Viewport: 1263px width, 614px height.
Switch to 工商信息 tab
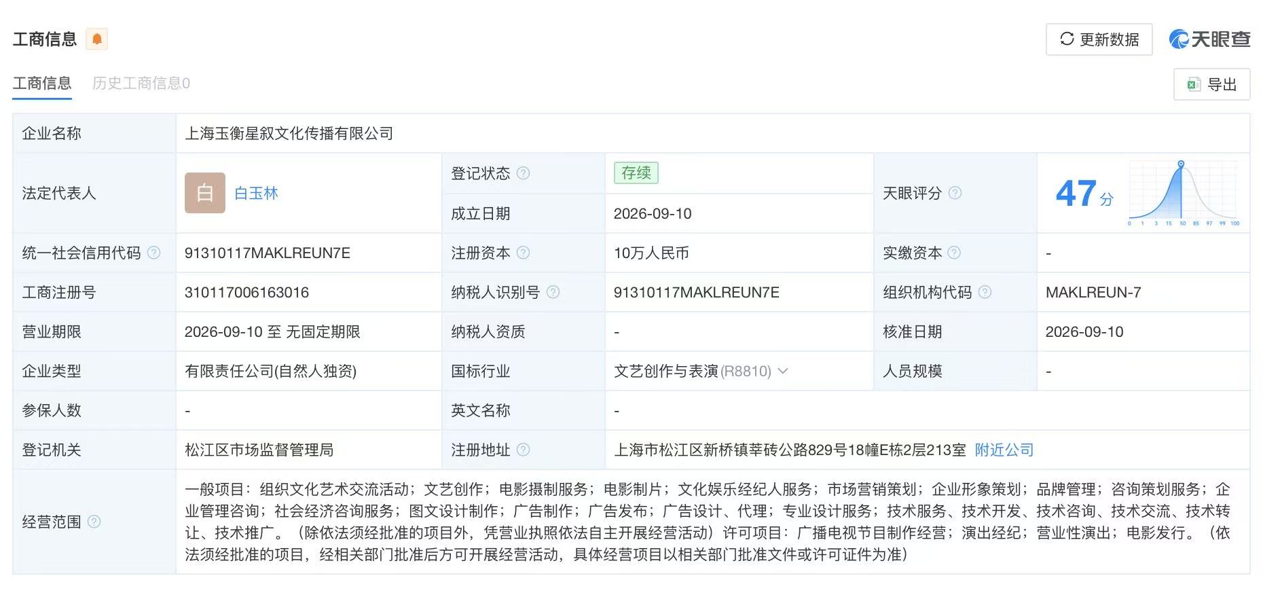tap(42, 84)
